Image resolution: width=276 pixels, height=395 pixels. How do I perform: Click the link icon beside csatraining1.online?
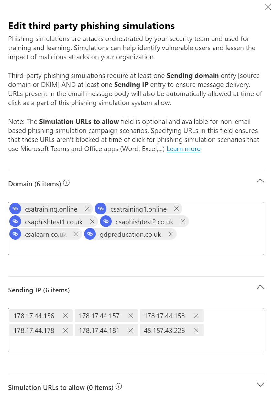click(x=101, y=209)
